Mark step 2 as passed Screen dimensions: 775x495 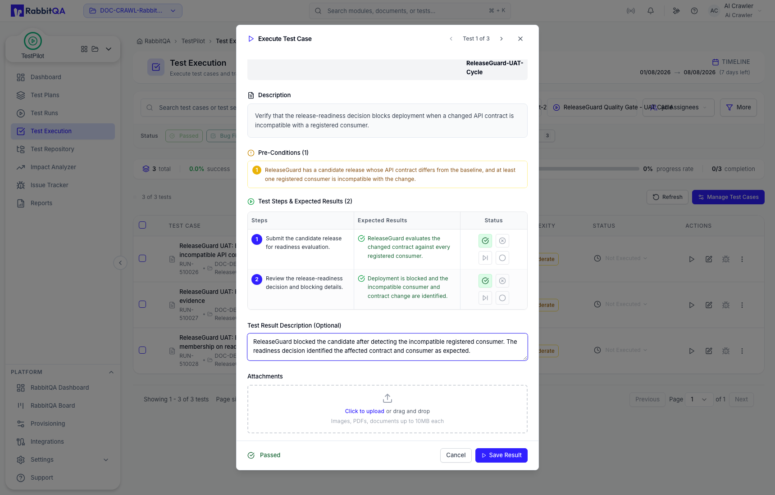485,281
